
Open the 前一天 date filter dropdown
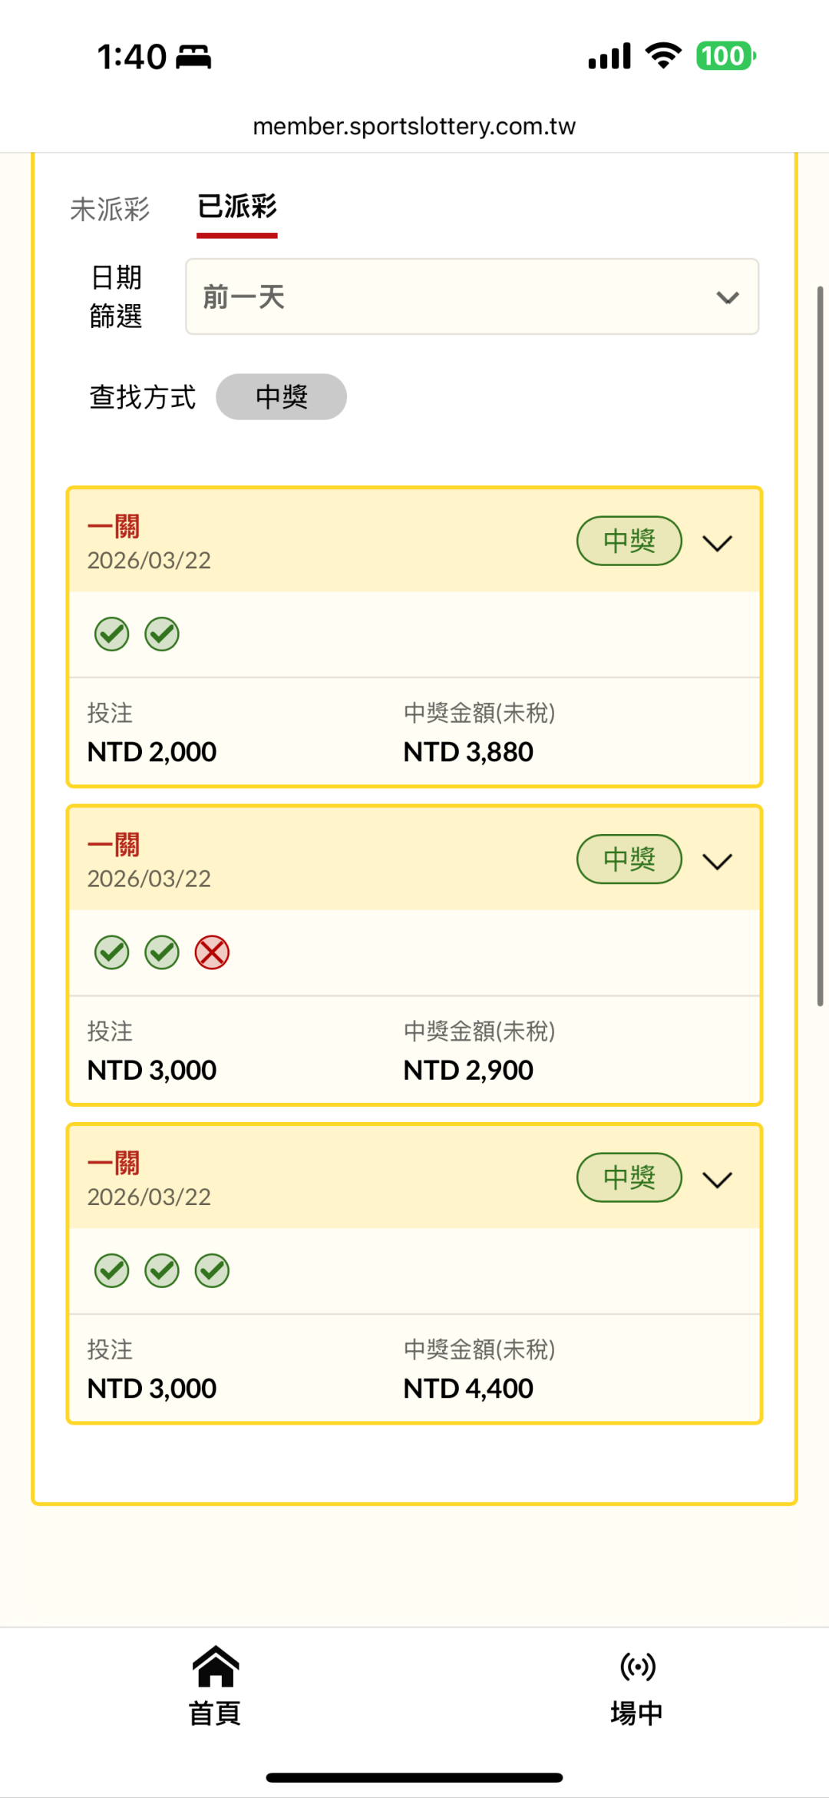pyautogui.click(x=472, y=296)
